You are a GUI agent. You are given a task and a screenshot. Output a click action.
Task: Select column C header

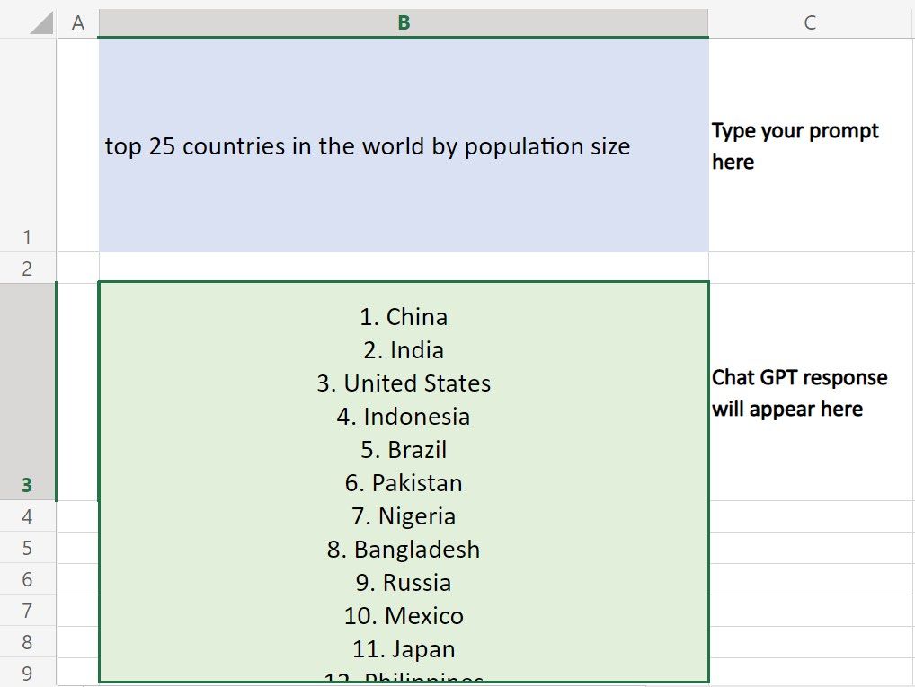click(x=811, y=22)
